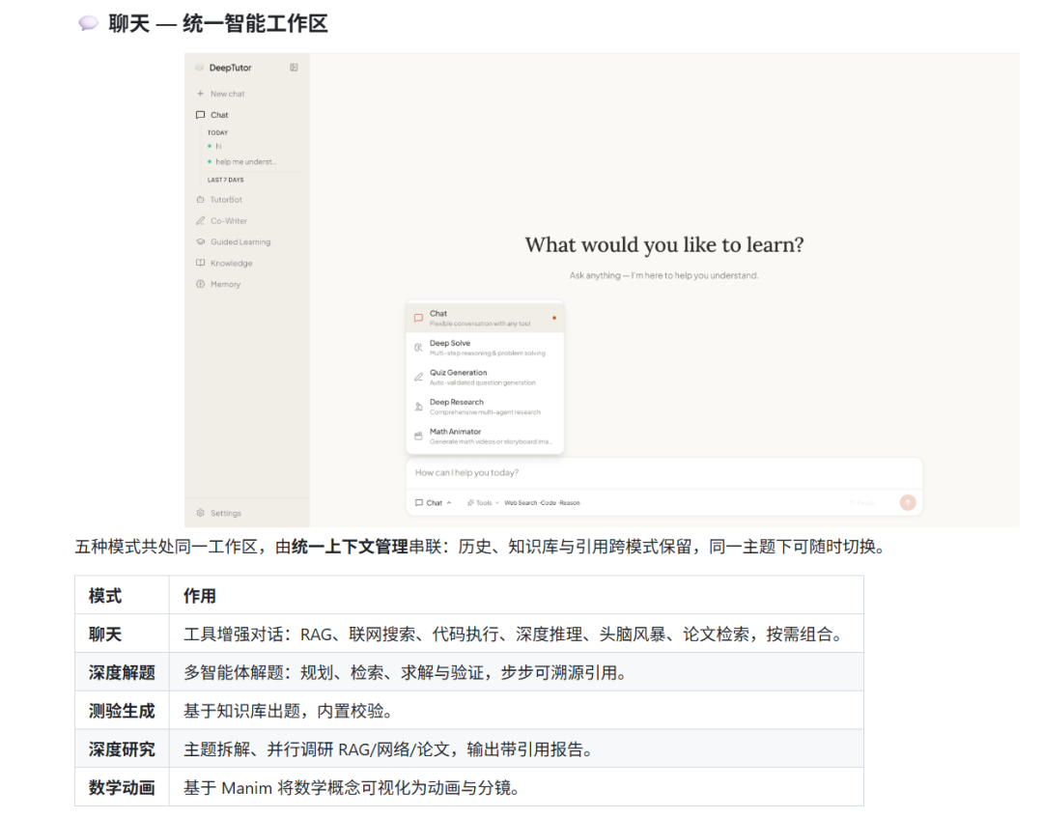The height and width of the screenshot is (818, 1043).
Task: Select the Deep Research mode icon
Action: click(417, 404)
